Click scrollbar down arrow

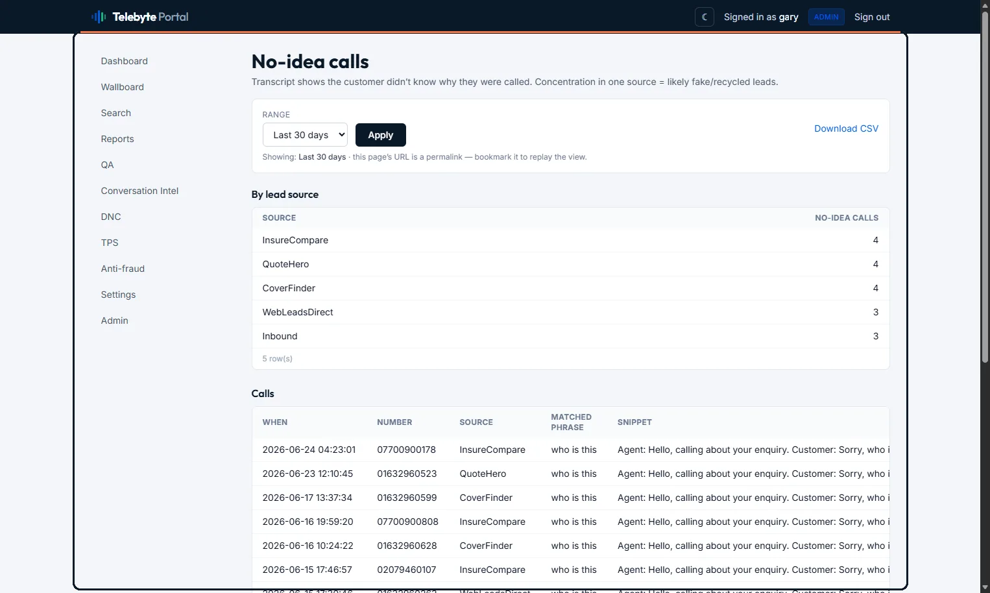click(985, 588)
